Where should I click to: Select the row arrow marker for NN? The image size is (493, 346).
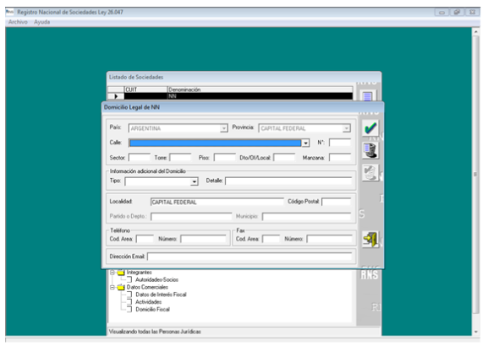tap(116, 96)
